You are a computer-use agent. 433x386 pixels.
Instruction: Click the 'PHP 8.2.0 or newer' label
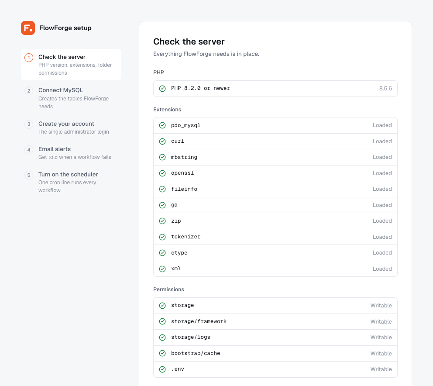(x=200, y=88)
